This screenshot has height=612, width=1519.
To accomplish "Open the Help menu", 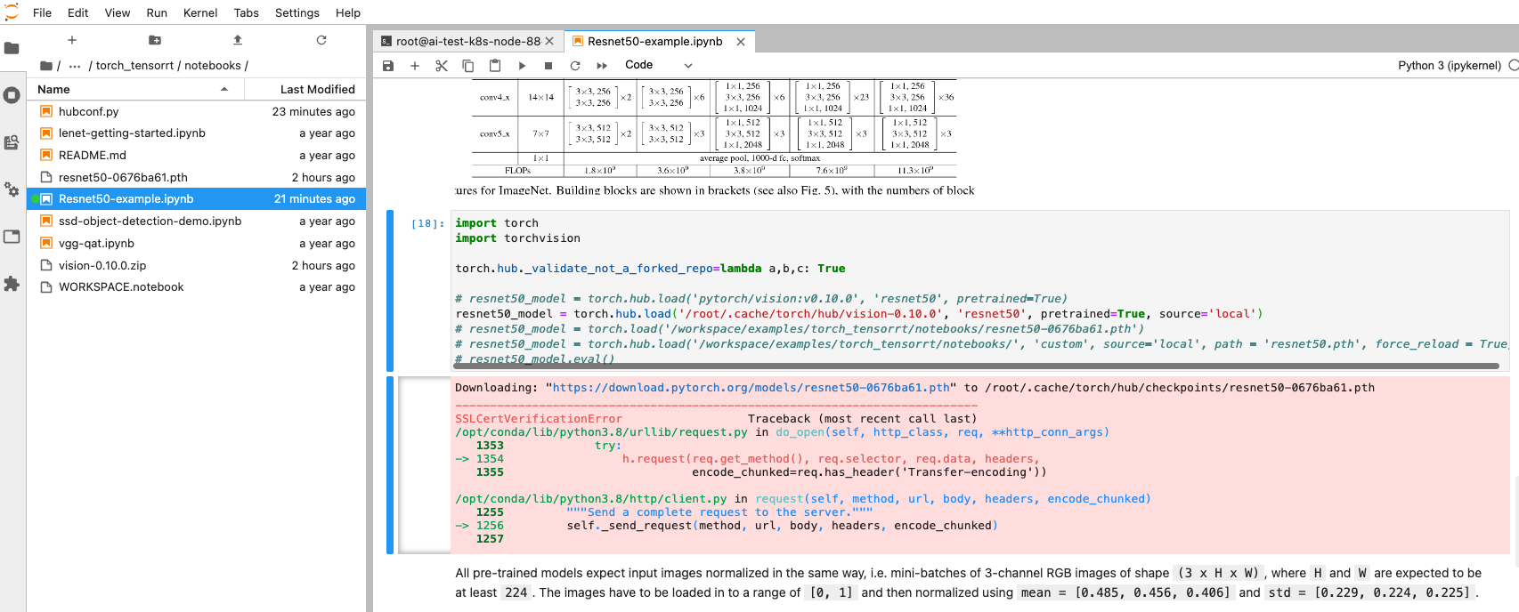I will click(348, 12).
